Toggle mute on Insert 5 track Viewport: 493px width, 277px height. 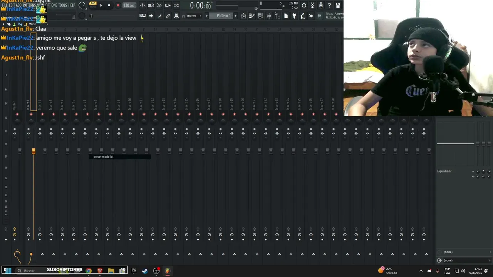pos(76,114)
